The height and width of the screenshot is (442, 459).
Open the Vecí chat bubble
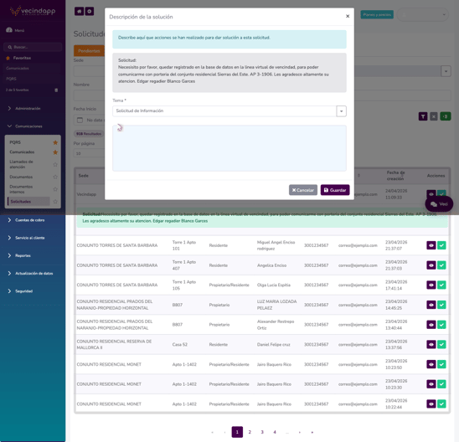click(439, 204)
